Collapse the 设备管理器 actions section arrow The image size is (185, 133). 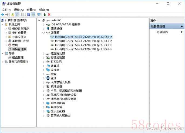(182, 26)
